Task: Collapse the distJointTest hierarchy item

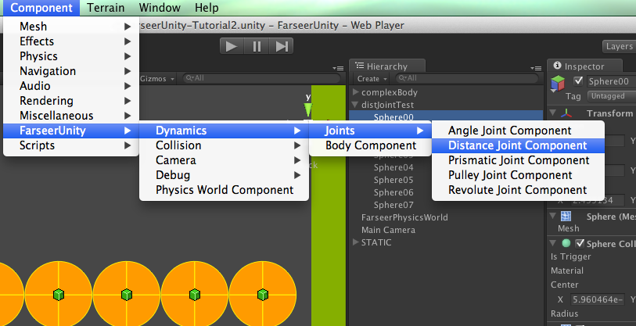Action: pyautogui.click(x=355, y=105)
